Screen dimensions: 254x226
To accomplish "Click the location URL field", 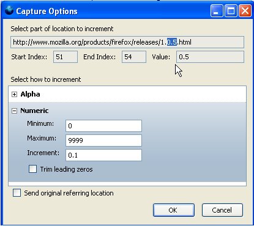I will (127, 42).
